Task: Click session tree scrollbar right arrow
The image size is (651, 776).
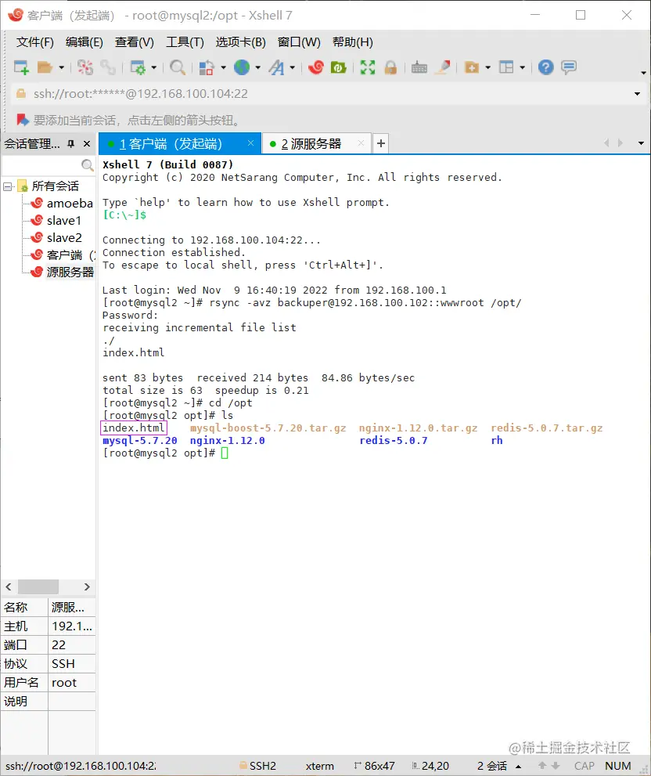Action: click(87, 587)
